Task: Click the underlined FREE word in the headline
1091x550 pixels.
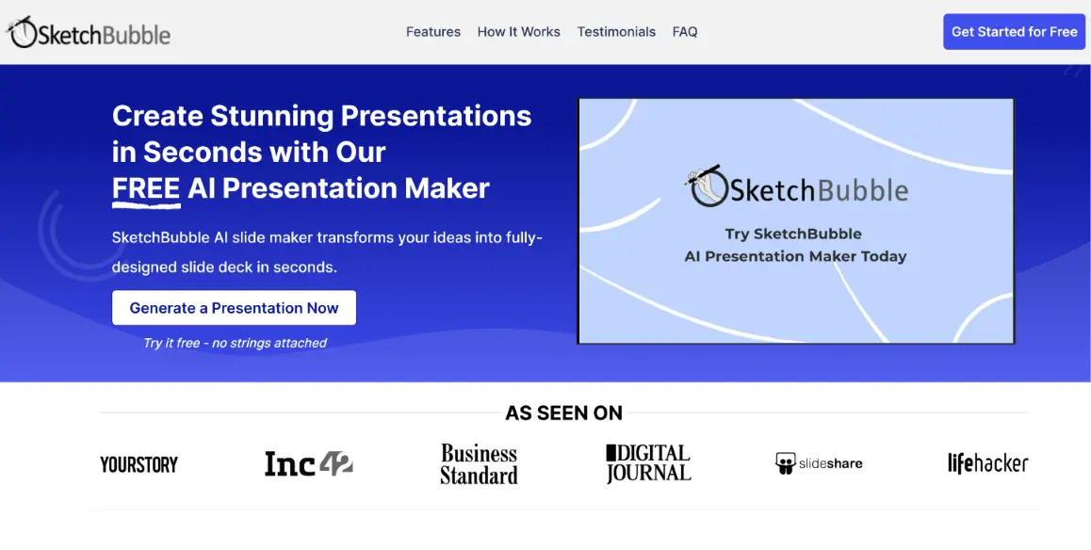Action: pyautogui.click(x=146, y=188)
